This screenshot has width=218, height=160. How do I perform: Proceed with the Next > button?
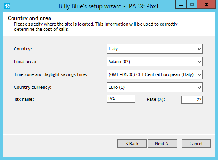[162, 144]
